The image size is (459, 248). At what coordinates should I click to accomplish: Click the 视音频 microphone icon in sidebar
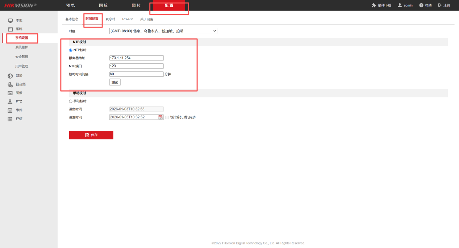[x=11, y=84]
